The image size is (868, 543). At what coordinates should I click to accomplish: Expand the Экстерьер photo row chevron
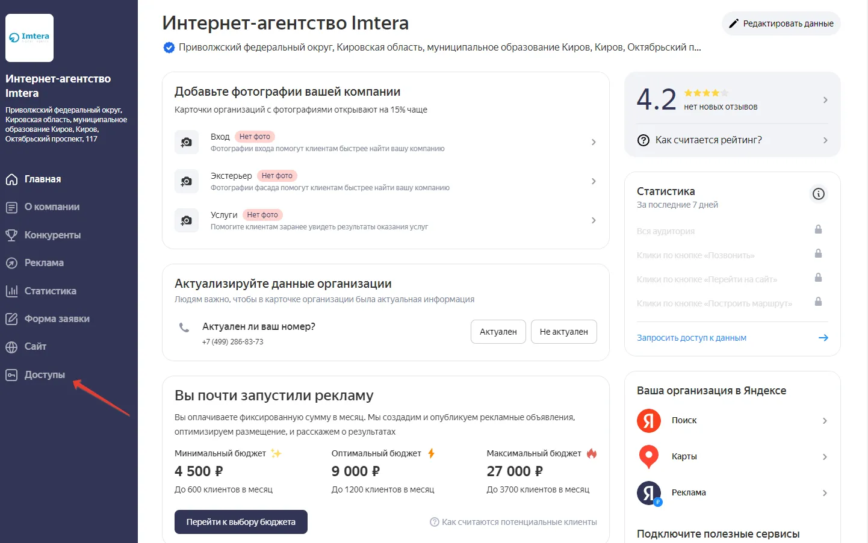[x=594, y=181]
